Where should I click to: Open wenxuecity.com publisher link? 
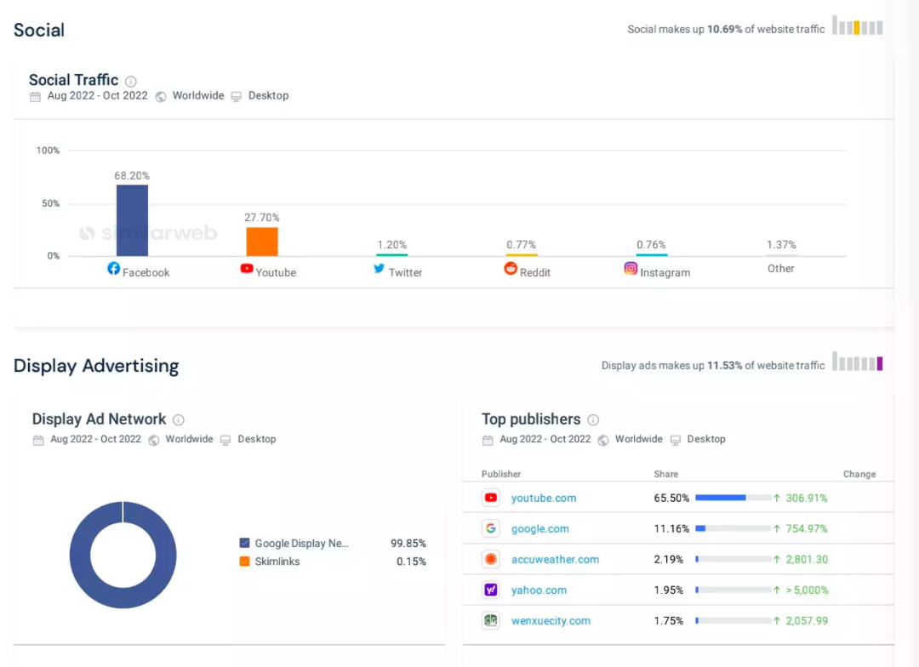coord(550,621)
